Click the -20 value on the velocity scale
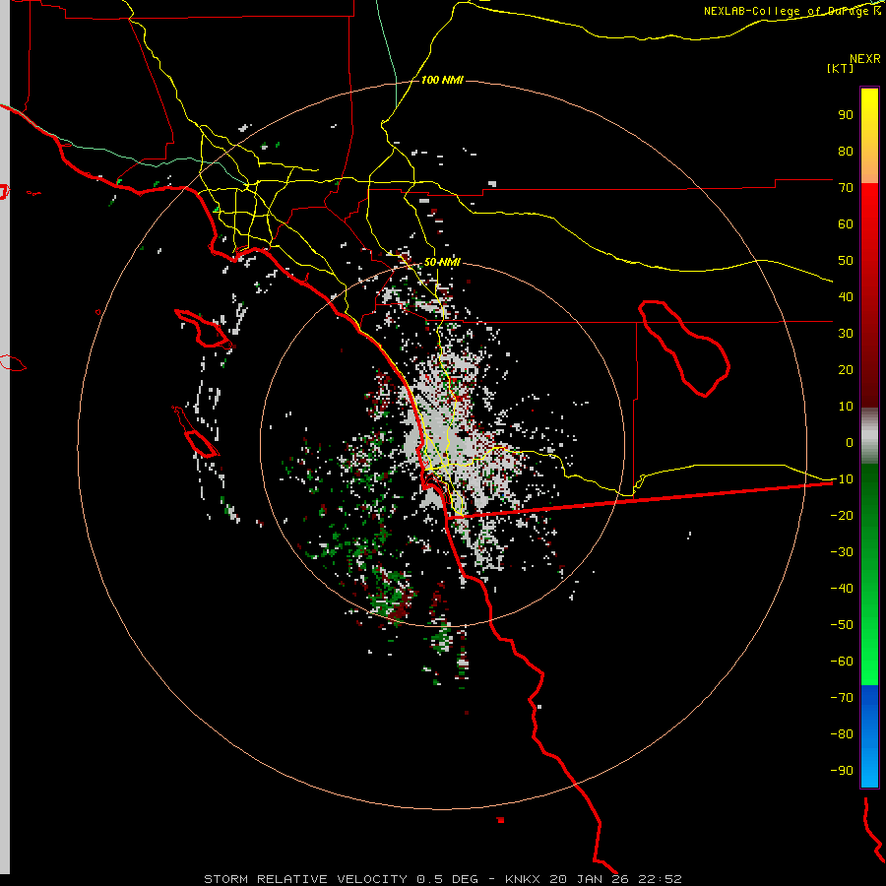The width and height of the screenshot is (886, 886). [842, 515]
